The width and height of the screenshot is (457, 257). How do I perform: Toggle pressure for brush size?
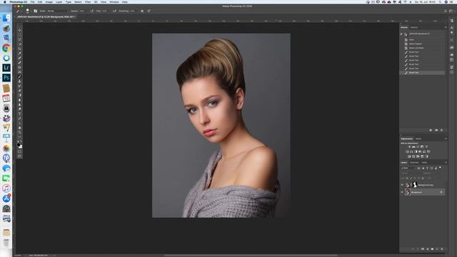click(149, 11)
